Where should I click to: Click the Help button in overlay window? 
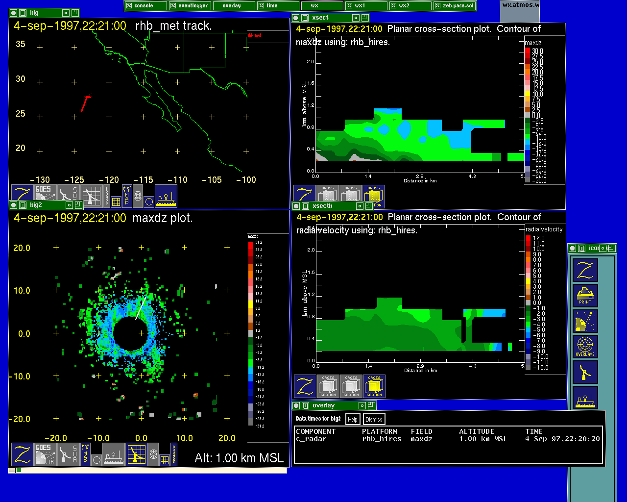point(353,419)
